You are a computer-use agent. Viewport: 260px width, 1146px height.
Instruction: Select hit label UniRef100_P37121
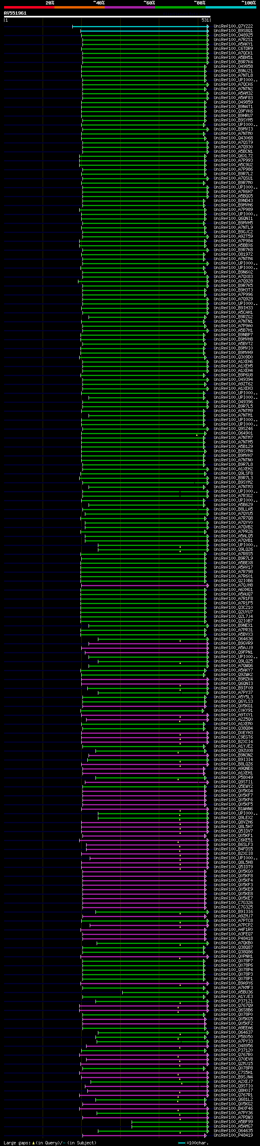[x=233, y=1001]
